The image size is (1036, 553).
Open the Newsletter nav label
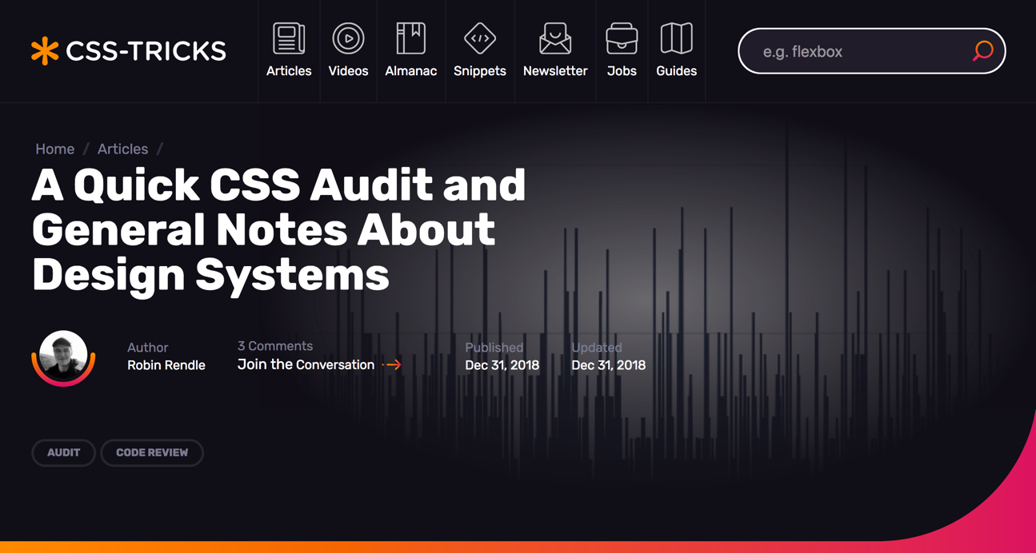tap(555, 71)
